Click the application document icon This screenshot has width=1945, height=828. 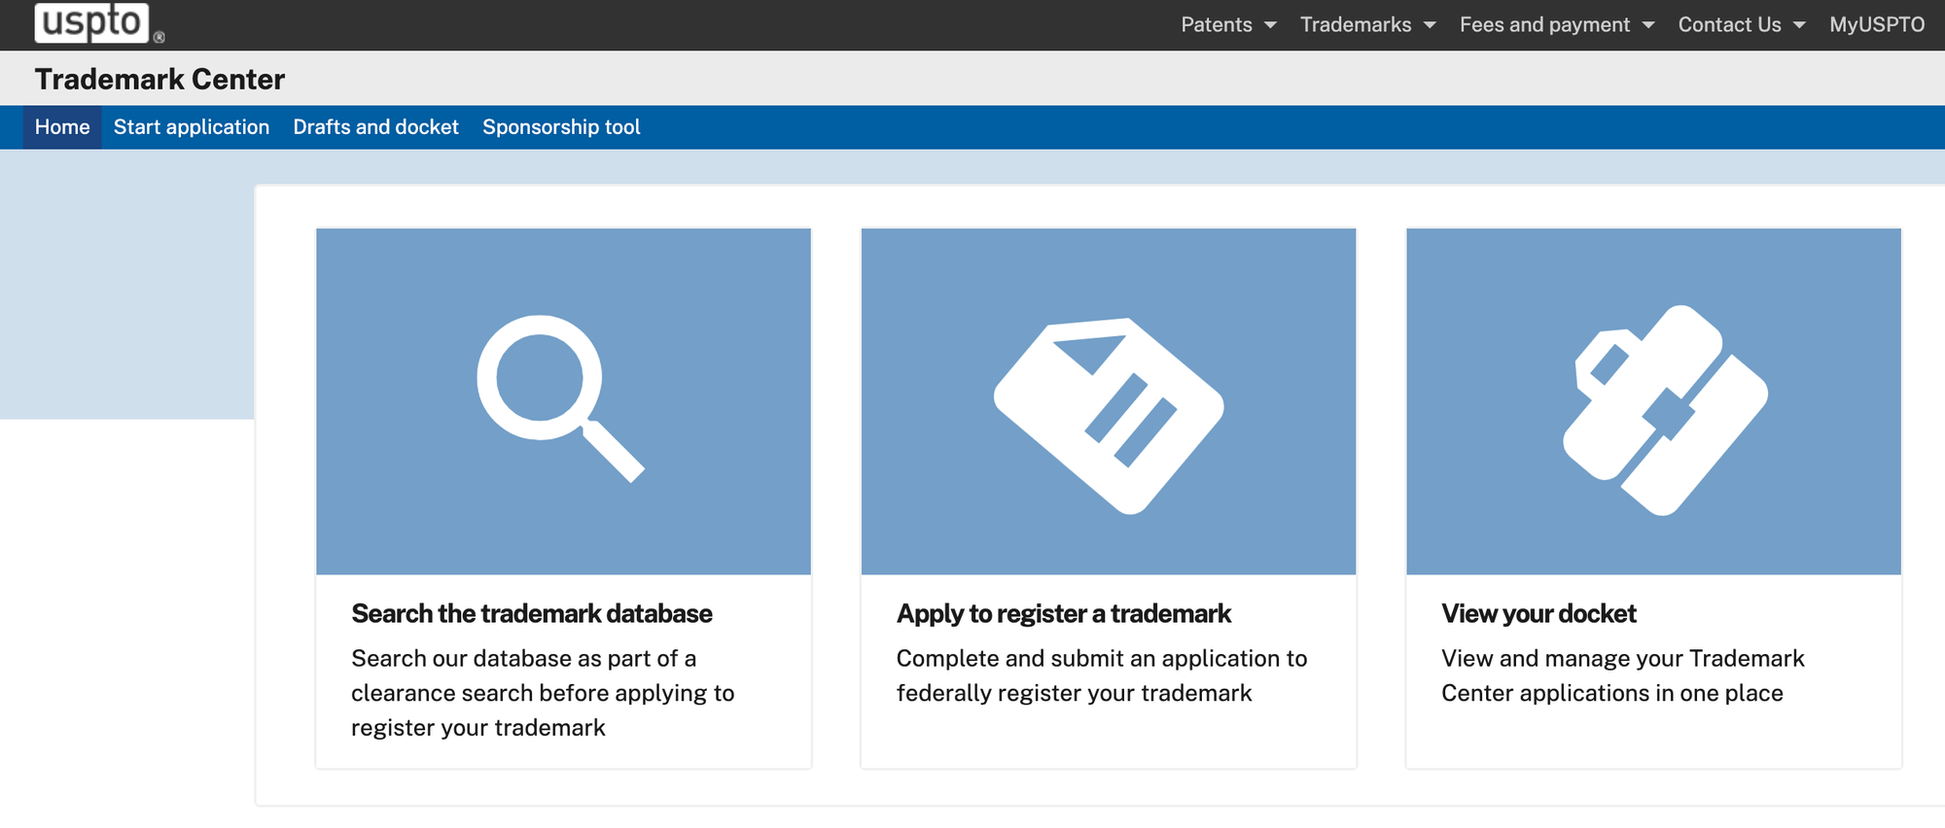tap(1109, 415)
